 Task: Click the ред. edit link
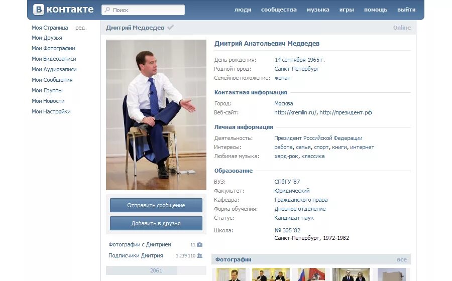[81, 28]
